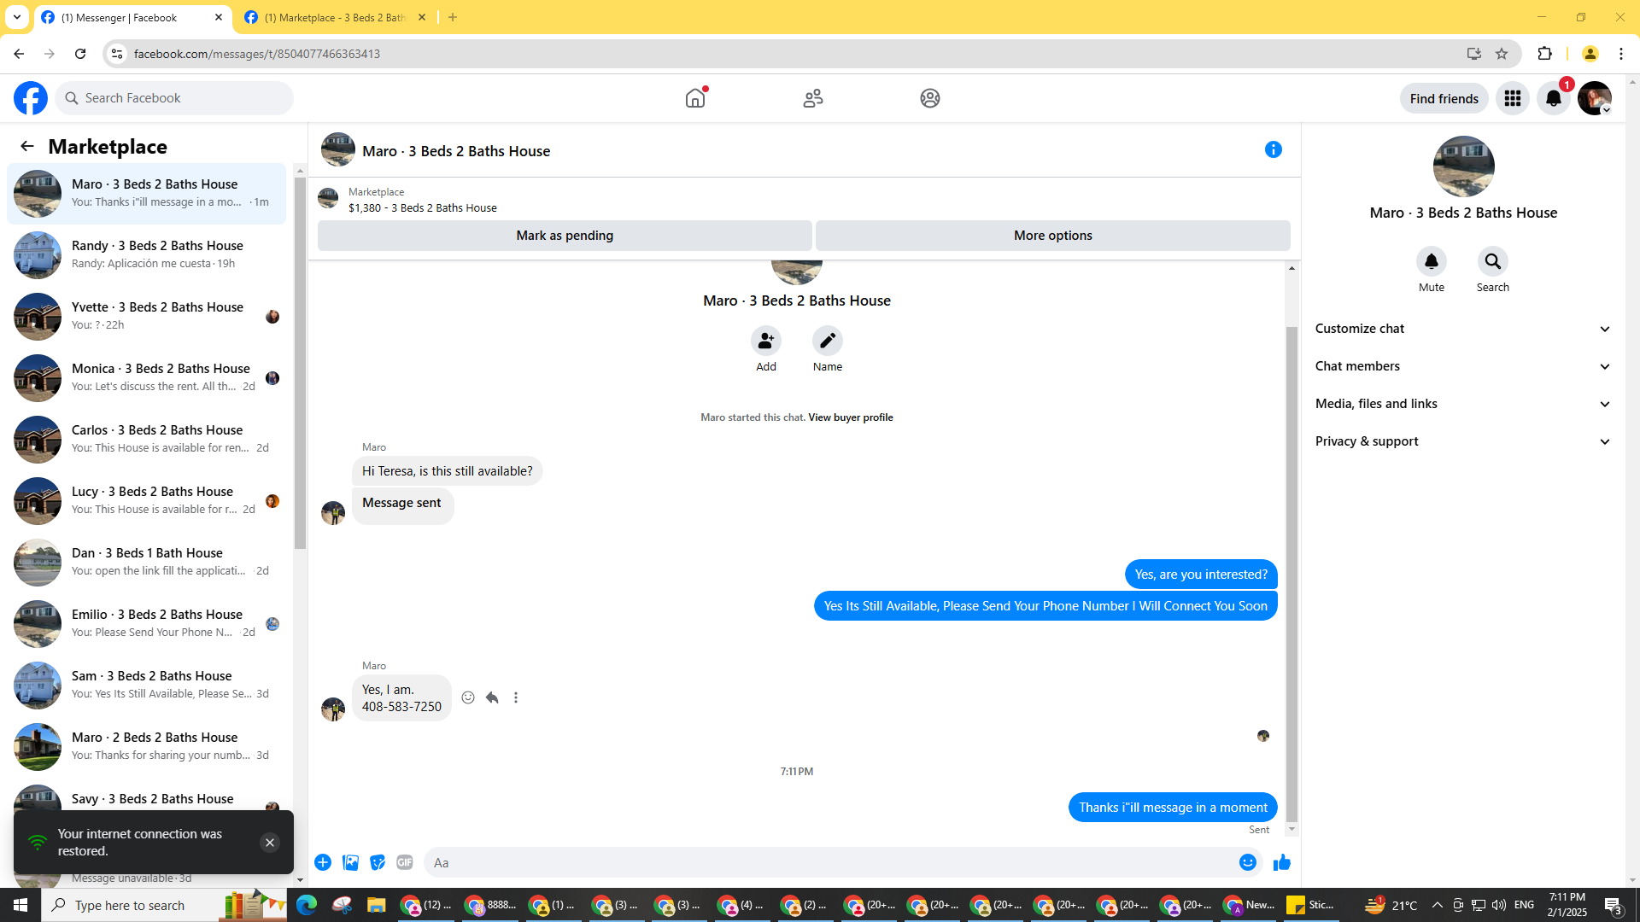Image resolution: width=1640 pixels, height=922 pixels.
Task: Click the Aa message input field
Action: pos(827,863)
